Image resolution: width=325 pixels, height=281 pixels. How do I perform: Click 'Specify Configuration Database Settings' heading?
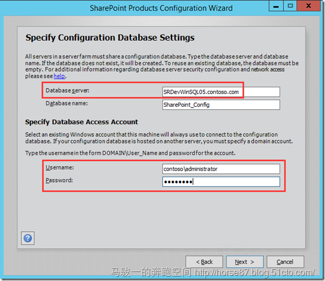110,38
